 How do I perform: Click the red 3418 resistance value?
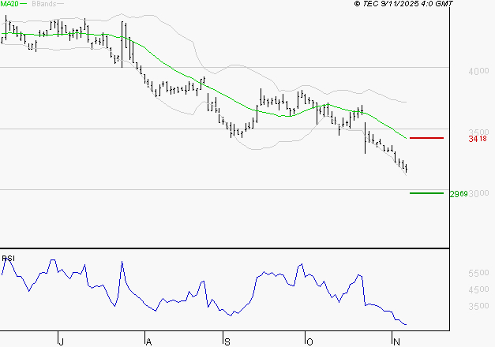tap(478, 139)
